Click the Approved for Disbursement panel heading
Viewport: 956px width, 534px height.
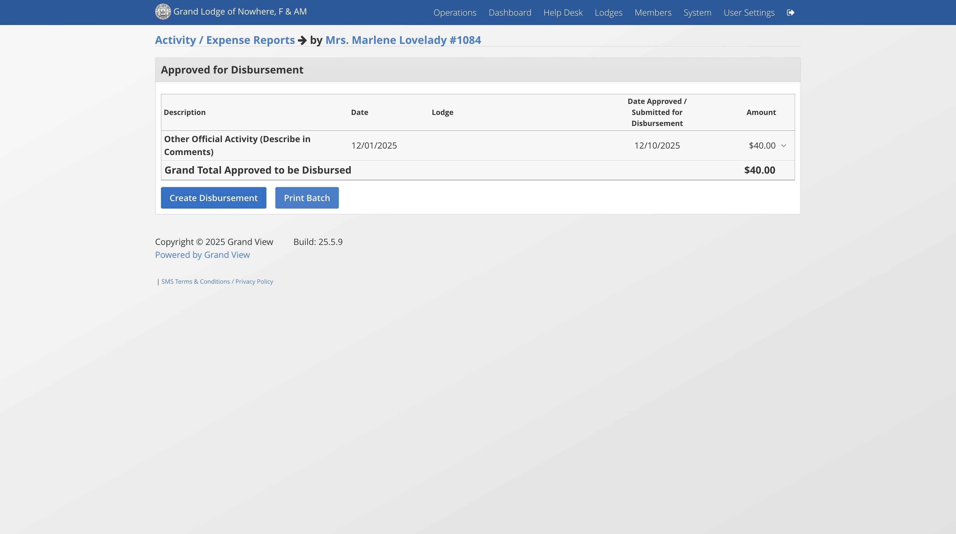(232, 70)
